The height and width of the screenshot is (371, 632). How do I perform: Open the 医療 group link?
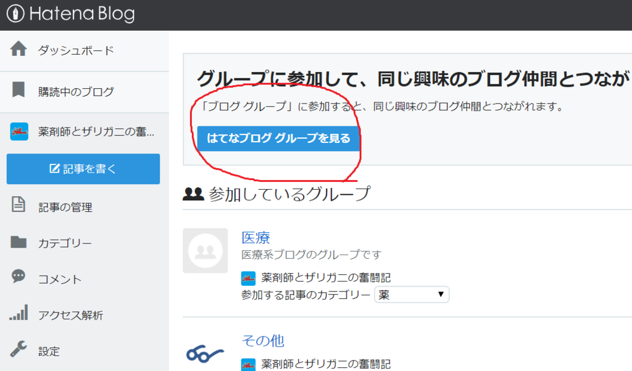[256, 237]
